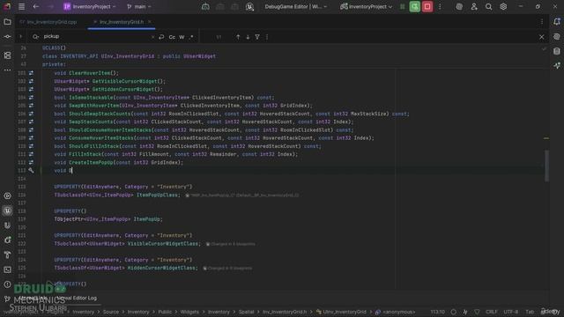The width and height of the screenshot is (564, 317).
Task: Go to previous search occurrence
Action: pos(238,37)
